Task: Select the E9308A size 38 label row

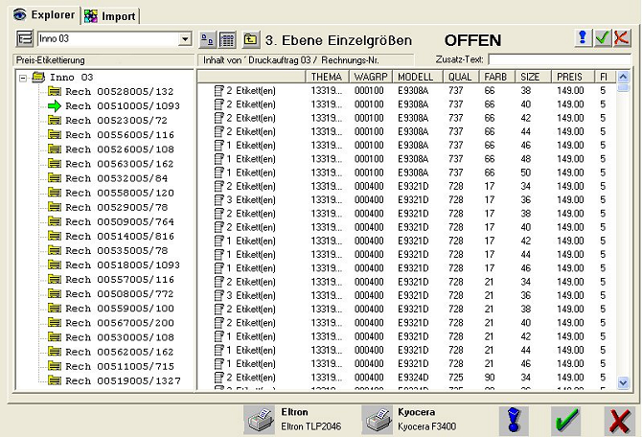Action: click(406, 90)
